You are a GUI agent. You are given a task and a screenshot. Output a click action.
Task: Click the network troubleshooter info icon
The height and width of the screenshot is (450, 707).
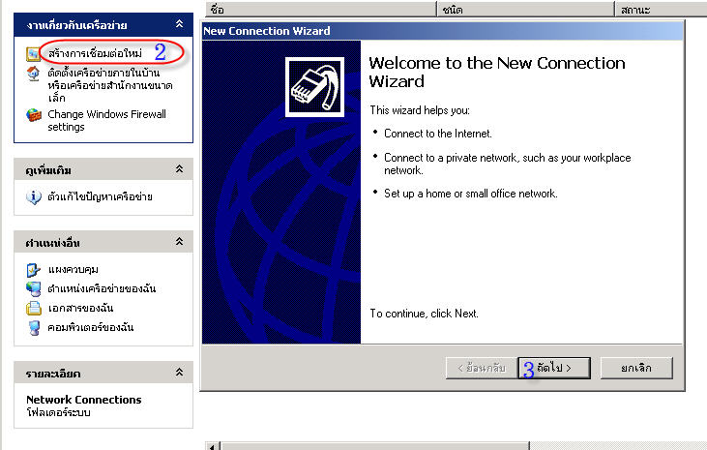click(33, 197)
